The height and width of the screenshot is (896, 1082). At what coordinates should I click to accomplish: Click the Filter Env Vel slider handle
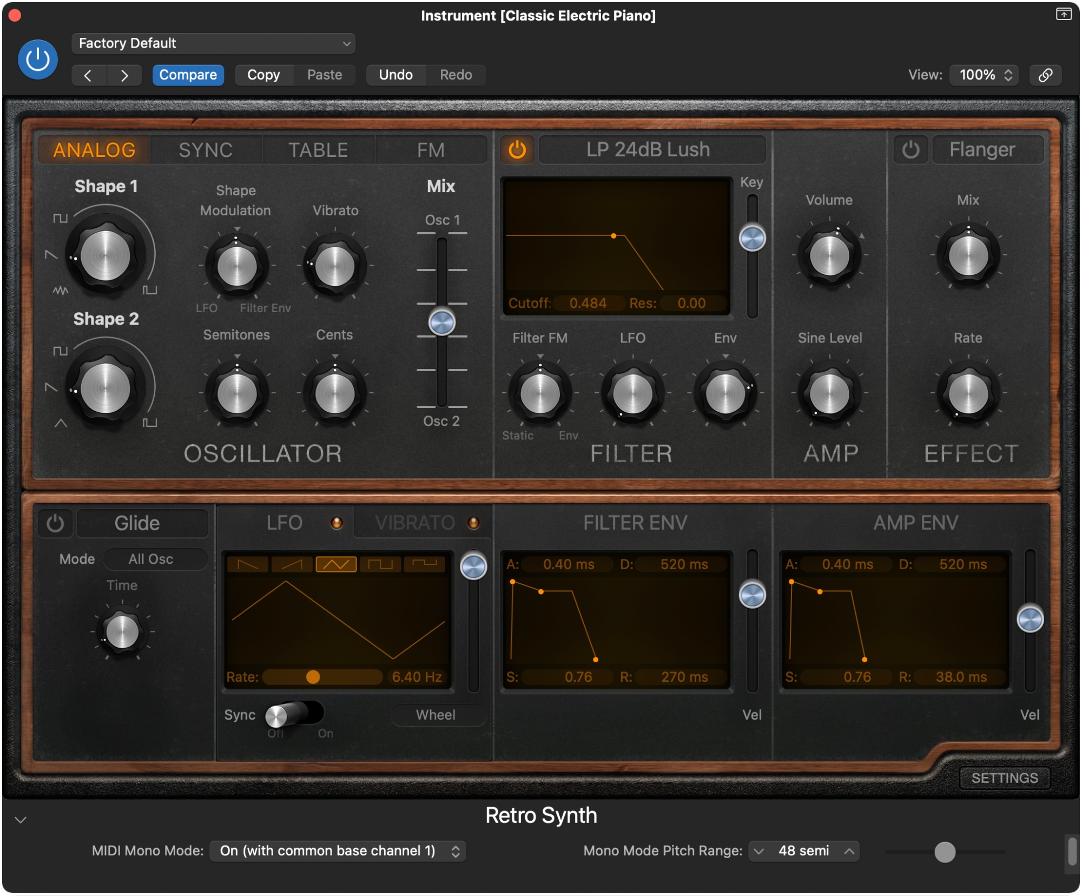[752, 595]
